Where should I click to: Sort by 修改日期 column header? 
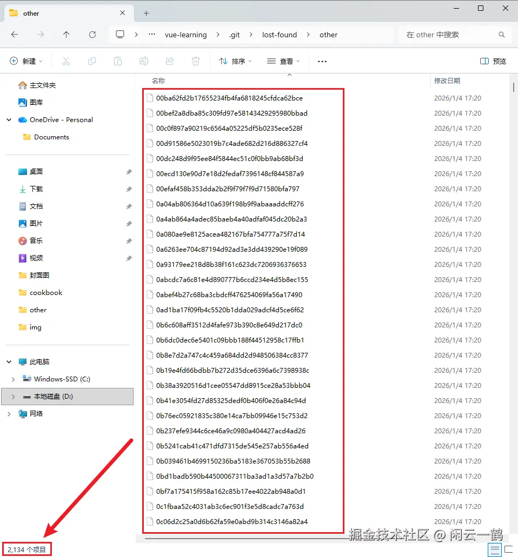(447, 80)
